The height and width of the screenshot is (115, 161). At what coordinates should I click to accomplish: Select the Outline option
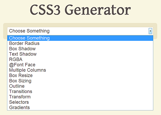click(17, 86)
